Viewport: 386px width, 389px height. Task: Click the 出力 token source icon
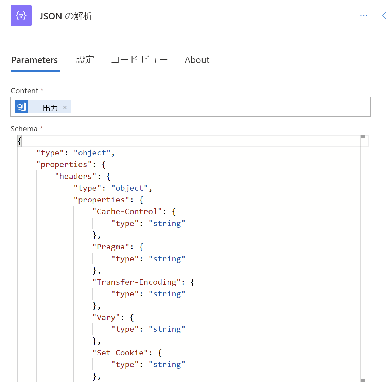[22, 107]
